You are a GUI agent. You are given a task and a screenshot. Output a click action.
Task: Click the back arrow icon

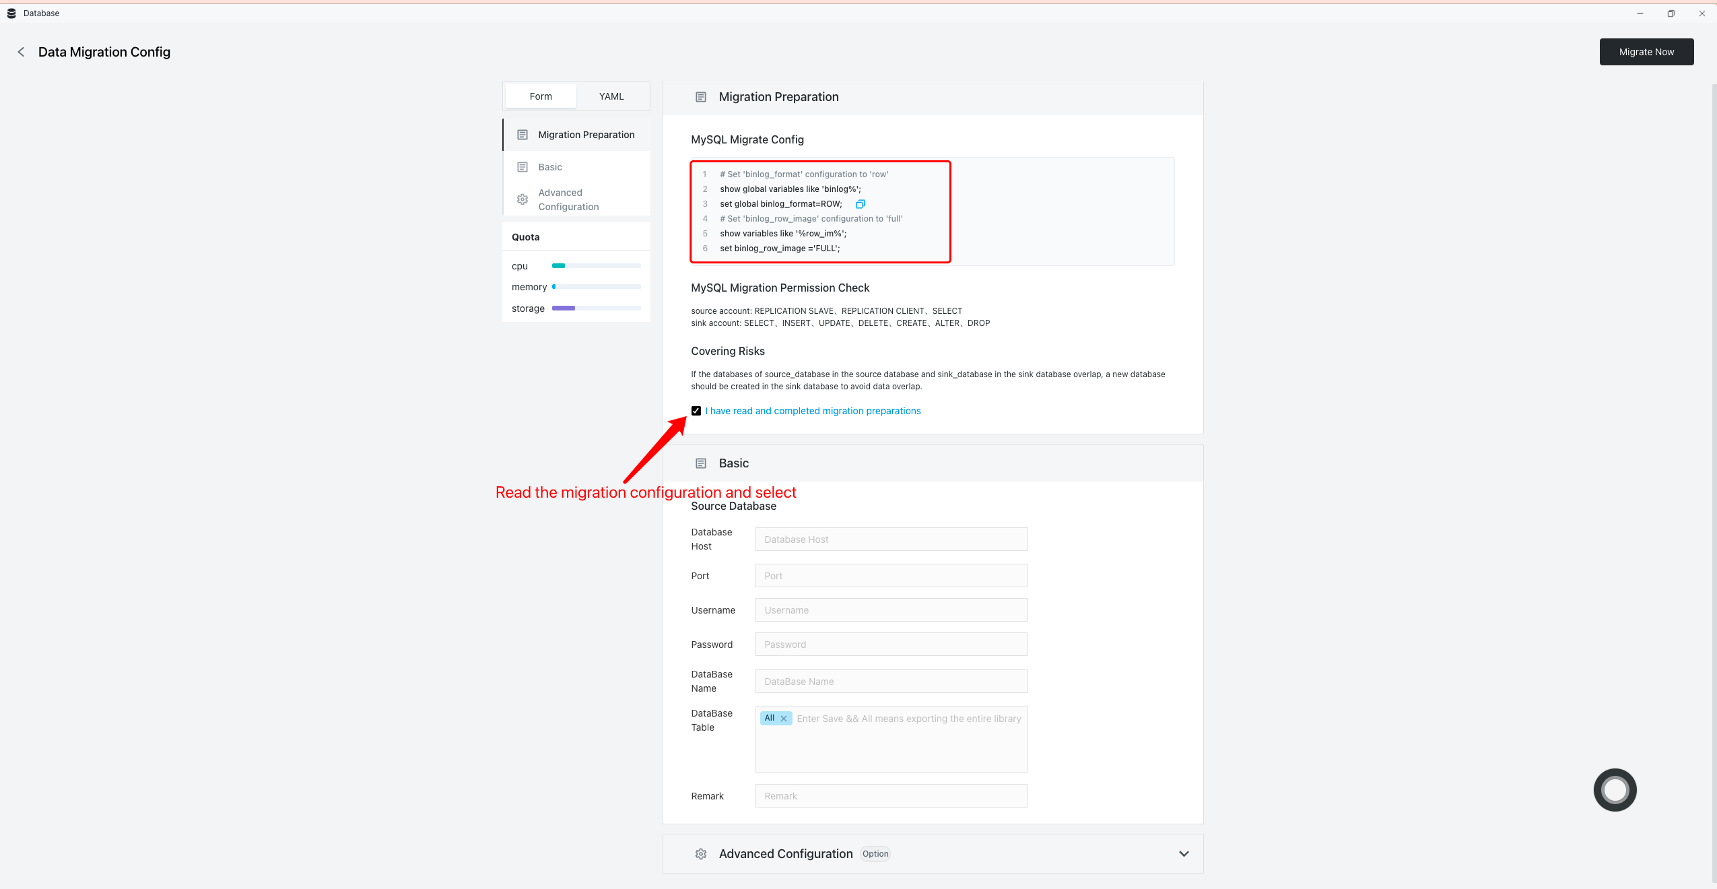tap(21, 52)
